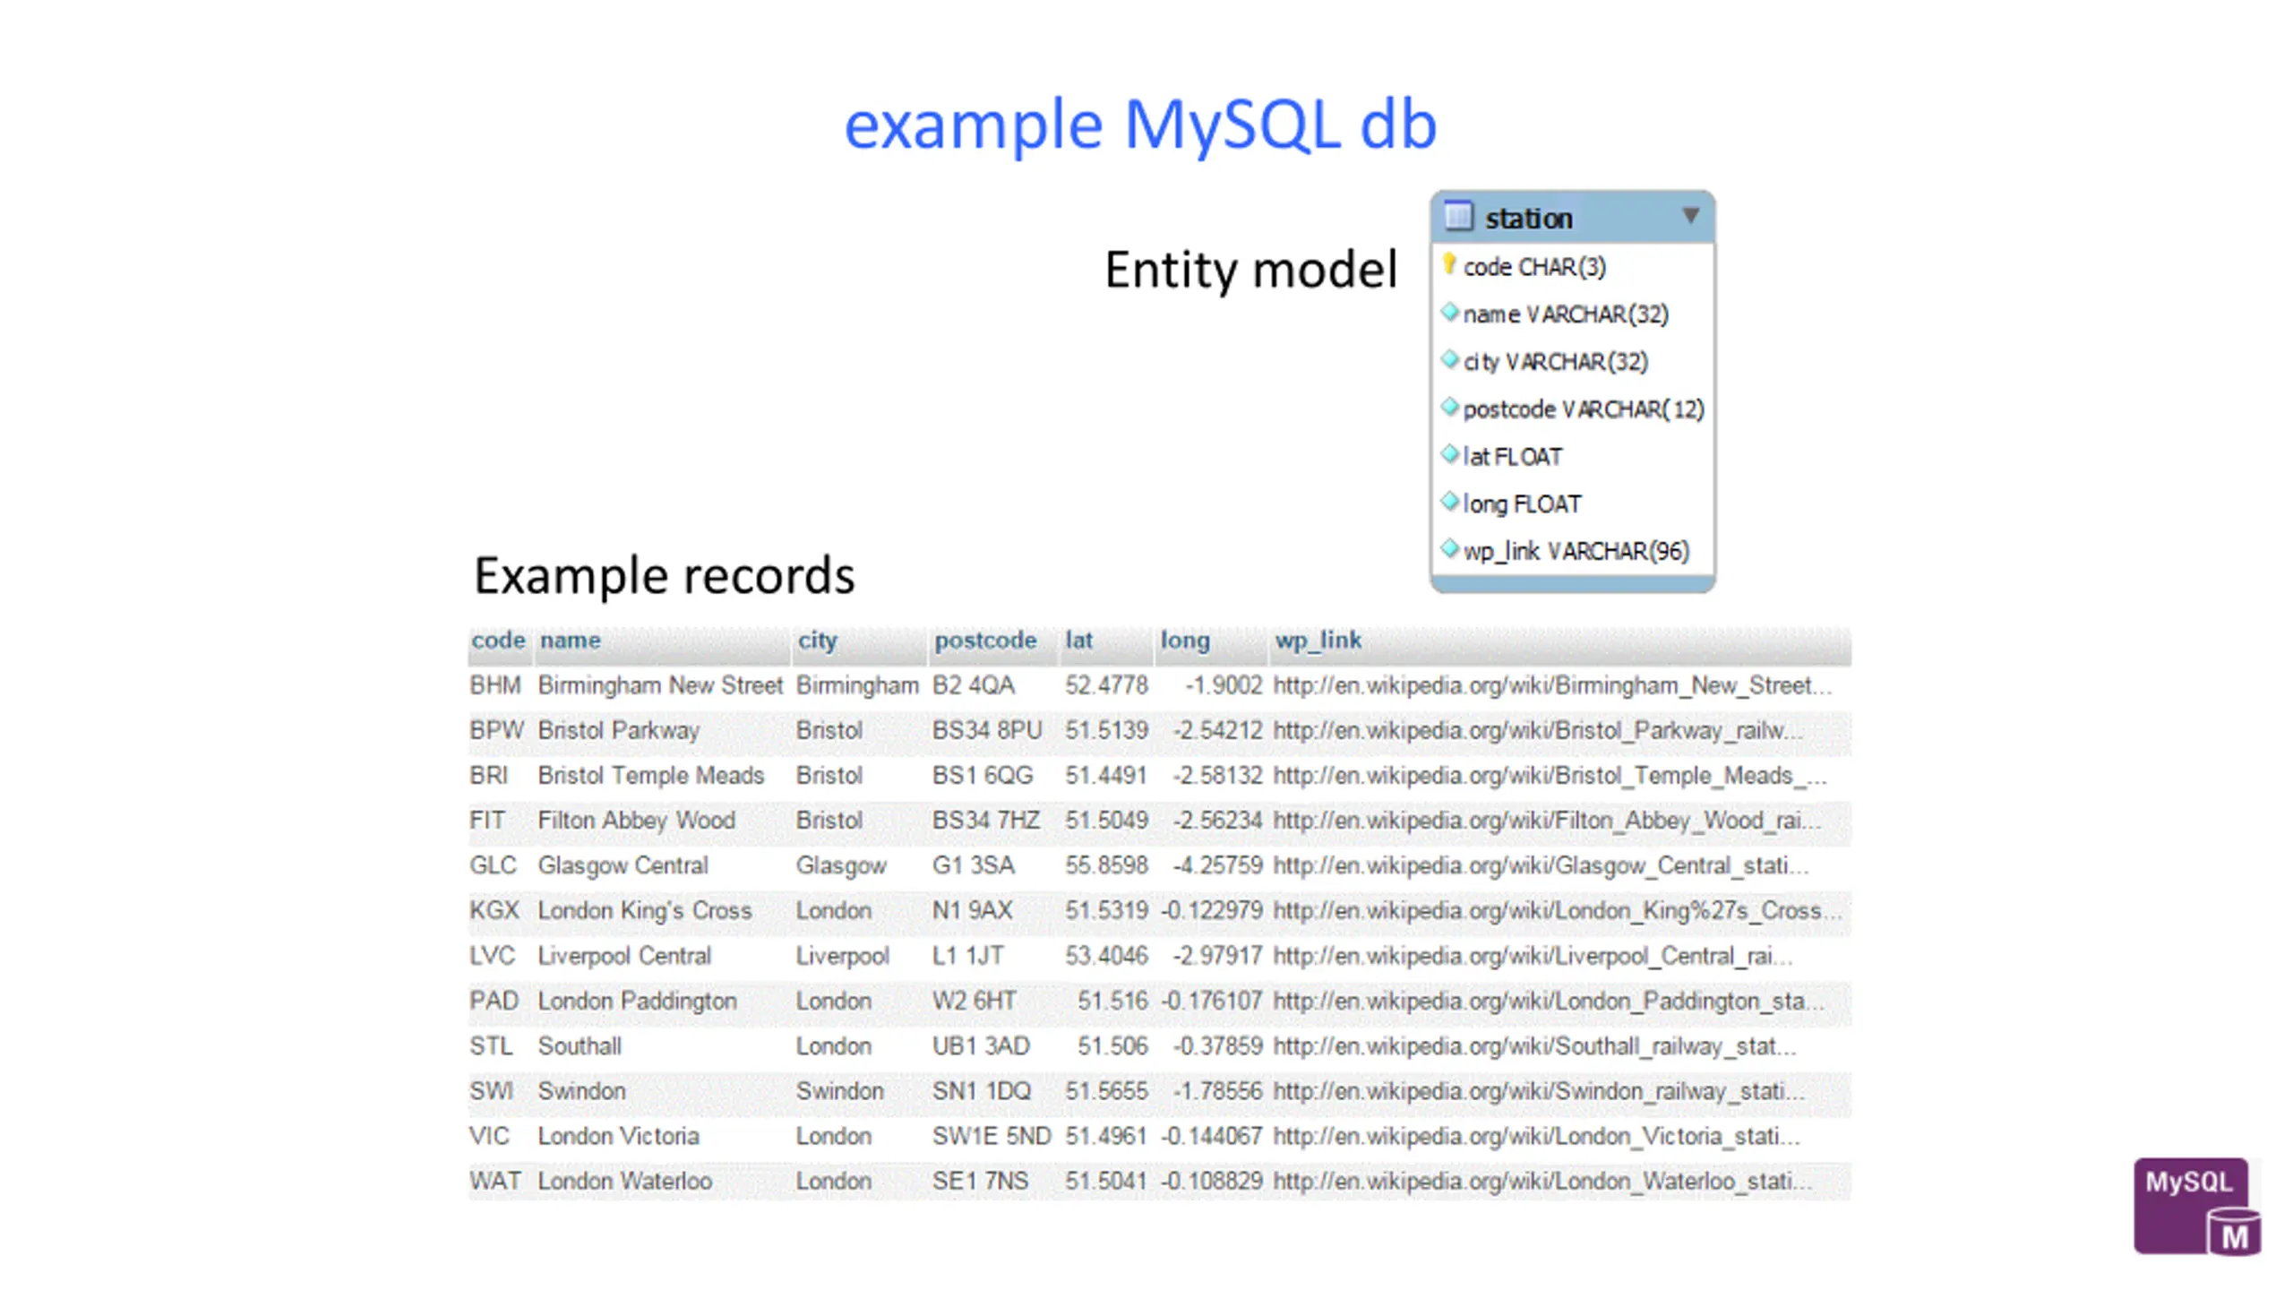Select the code CHAR(3) field
Viewport: 2293px width, 1290px height.
click(x=1534, y=267)
